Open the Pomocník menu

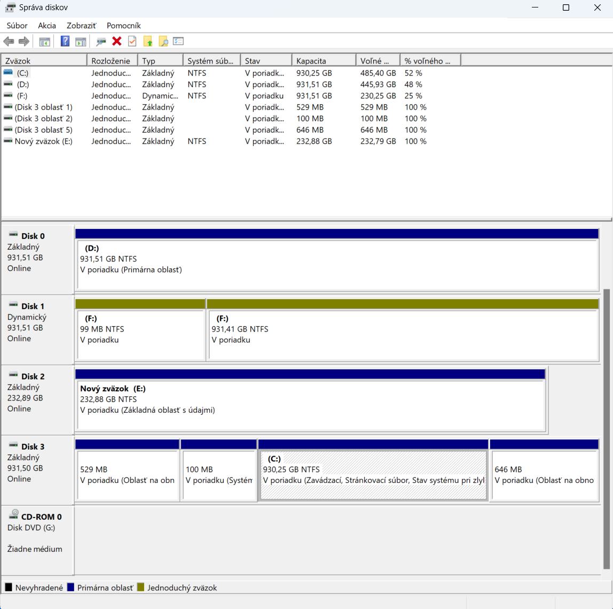(x=123, y=26)
